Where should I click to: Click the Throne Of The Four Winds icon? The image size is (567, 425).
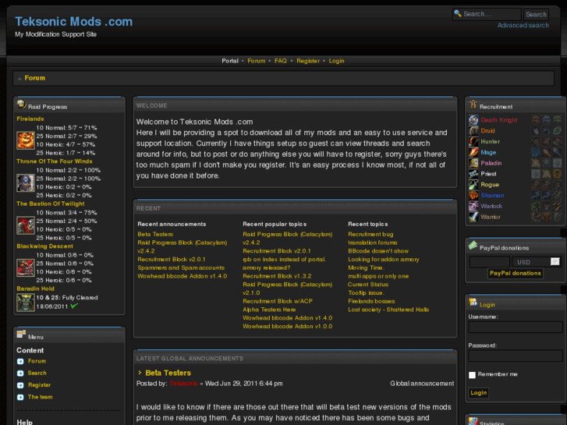[26, 183]
